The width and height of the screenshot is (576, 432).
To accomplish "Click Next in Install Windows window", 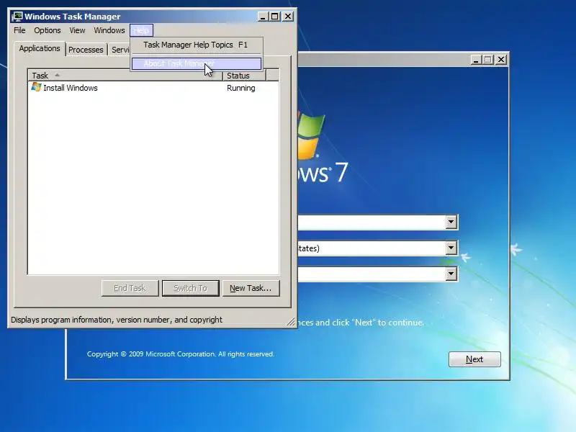I will (474, 359).
